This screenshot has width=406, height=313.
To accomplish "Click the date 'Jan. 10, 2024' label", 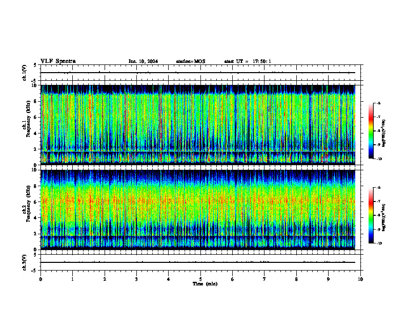I will (x=143, y=61).
